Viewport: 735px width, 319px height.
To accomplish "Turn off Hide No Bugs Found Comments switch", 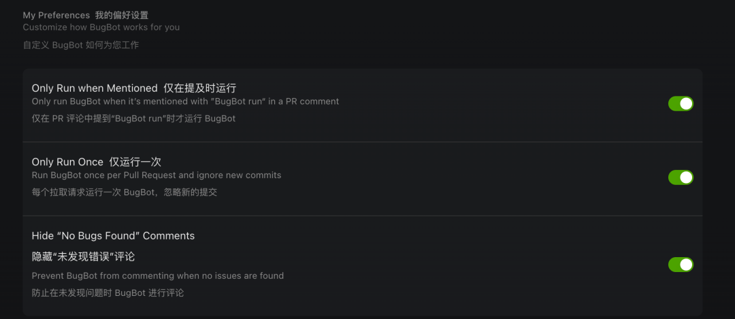I will (681, 265).
